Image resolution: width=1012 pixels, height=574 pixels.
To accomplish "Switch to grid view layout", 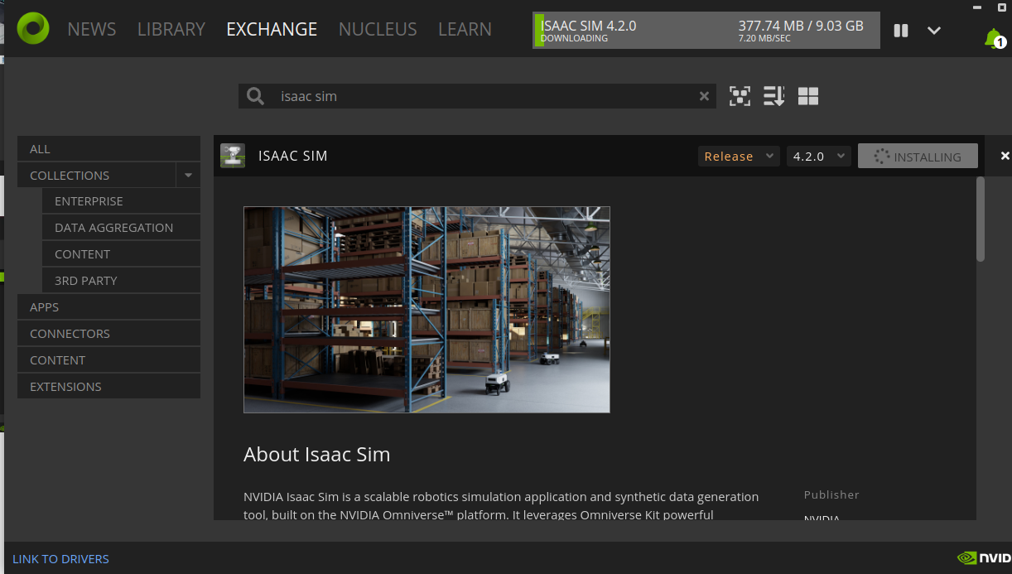I will pyautogui.click(x=808, y=96).
